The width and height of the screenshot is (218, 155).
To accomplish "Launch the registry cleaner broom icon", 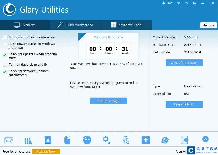I will tap(28, 140).
